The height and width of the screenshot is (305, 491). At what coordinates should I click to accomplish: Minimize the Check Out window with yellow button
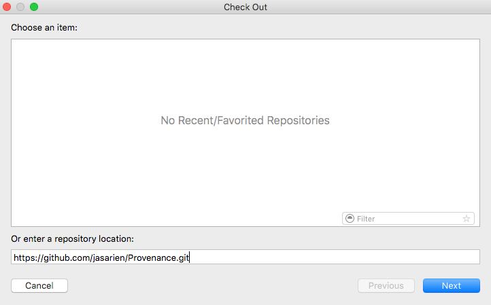(21, 7)
